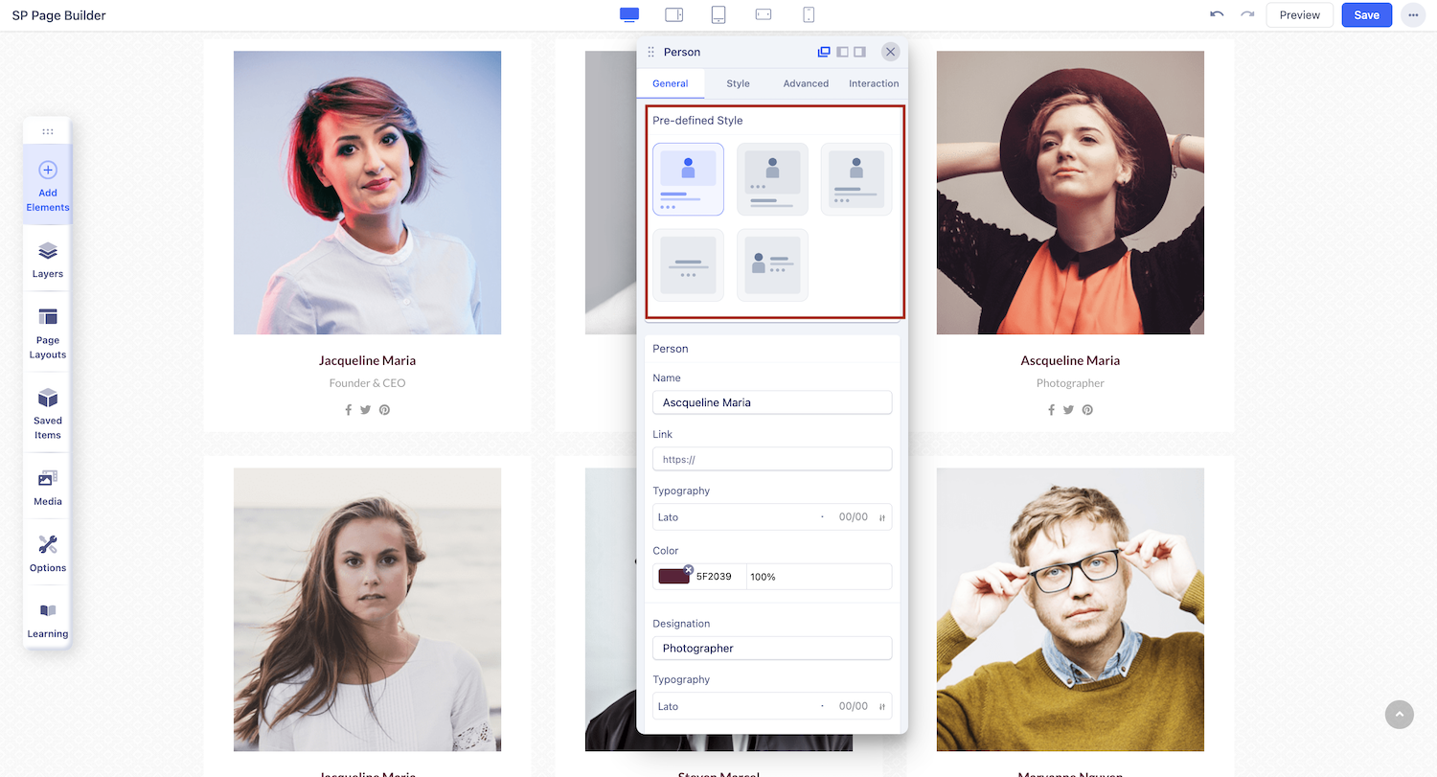Open Designation typography advanced settings sliders icon
Screen dimensions: 1437x777
(x=882, y=706)
